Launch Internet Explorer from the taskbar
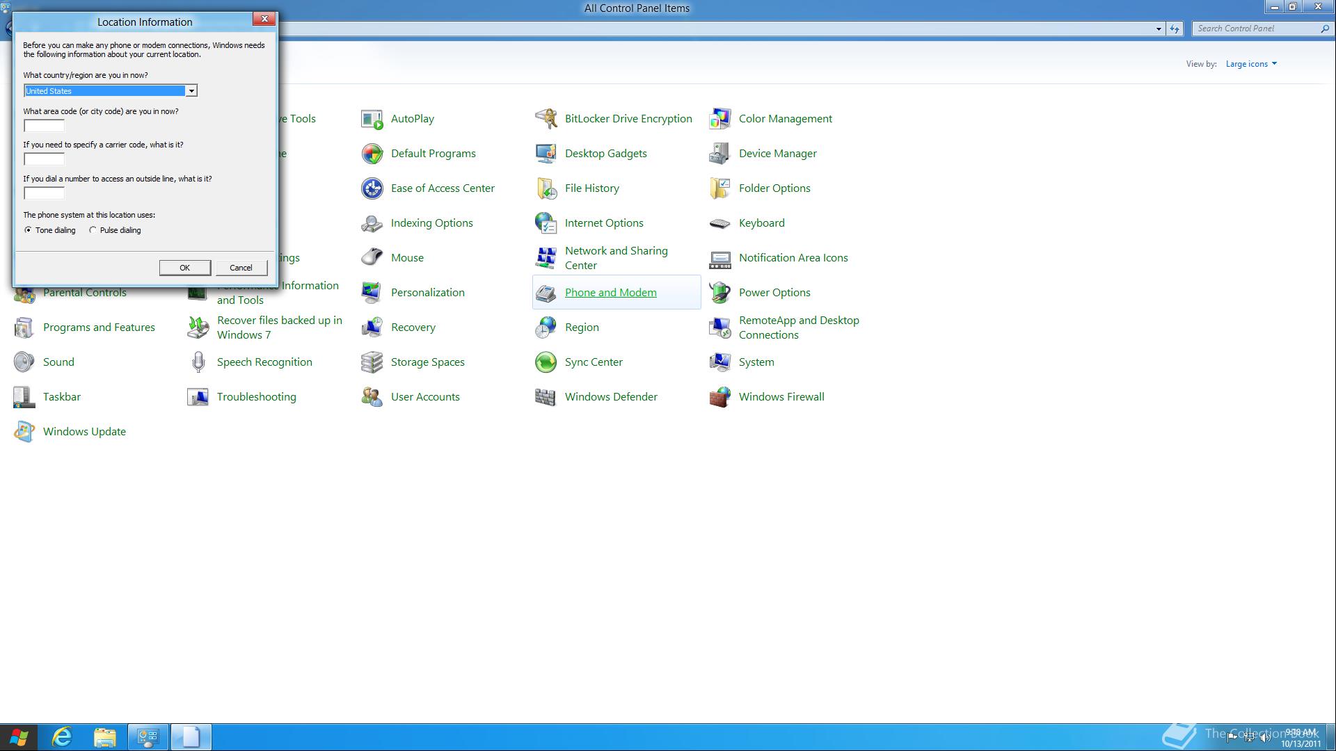 (x=63, y=737)
